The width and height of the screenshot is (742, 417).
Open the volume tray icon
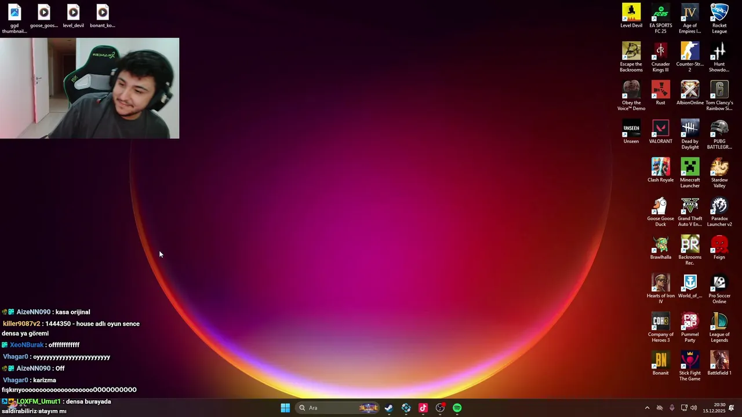(694, 408)
